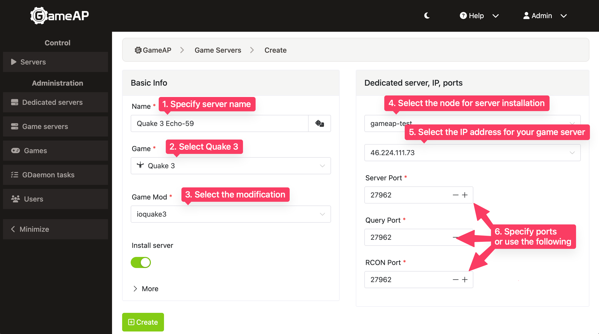599x334 pixels.
Task: Go to the Game Servers breadcrumb link
Action: click(218, 50)
